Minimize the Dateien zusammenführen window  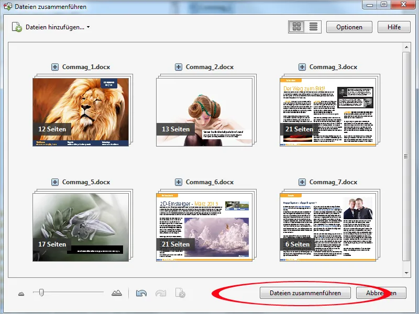coord(370,4)
